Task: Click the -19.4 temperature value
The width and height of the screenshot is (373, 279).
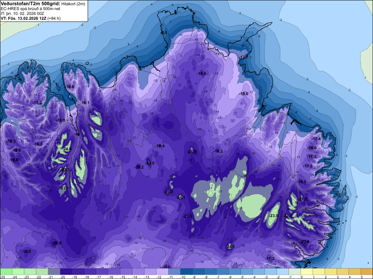Action: [x=160, y=146]
